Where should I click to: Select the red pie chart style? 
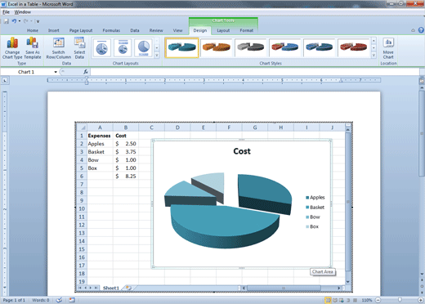(354, 47)
